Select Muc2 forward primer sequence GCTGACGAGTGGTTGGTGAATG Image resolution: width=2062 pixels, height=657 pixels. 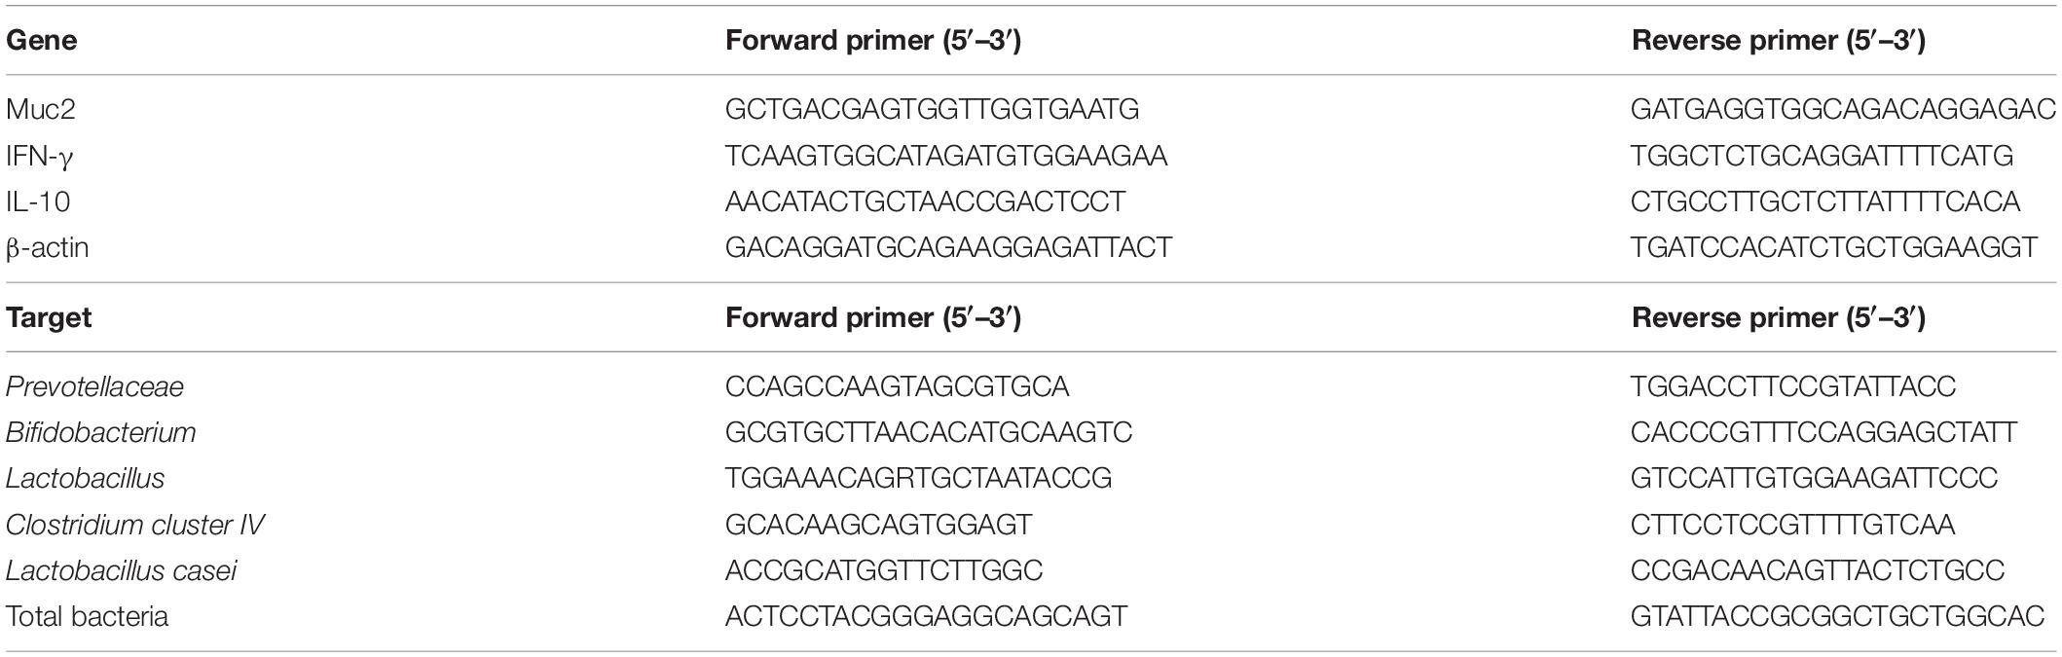(932, 109)
